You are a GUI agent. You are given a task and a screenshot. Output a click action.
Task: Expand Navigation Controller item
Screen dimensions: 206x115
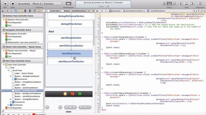[x=4, y=34]
